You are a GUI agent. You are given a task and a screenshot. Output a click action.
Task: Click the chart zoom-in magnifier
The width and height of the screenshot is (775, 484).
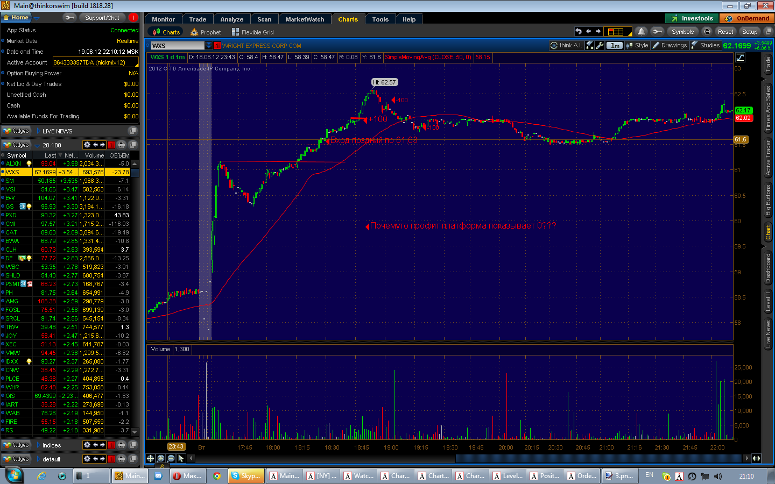click(160, 459)
